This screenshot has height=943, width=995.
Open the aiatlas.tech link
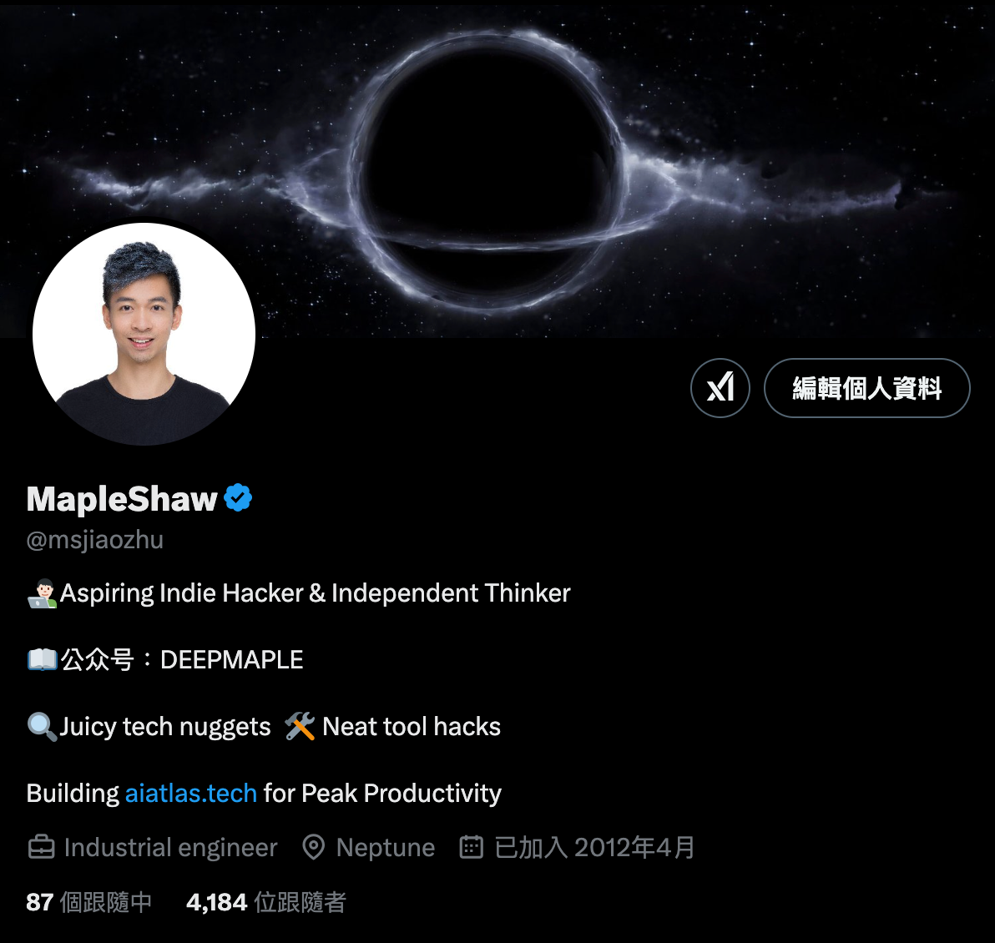click(190, 794)
